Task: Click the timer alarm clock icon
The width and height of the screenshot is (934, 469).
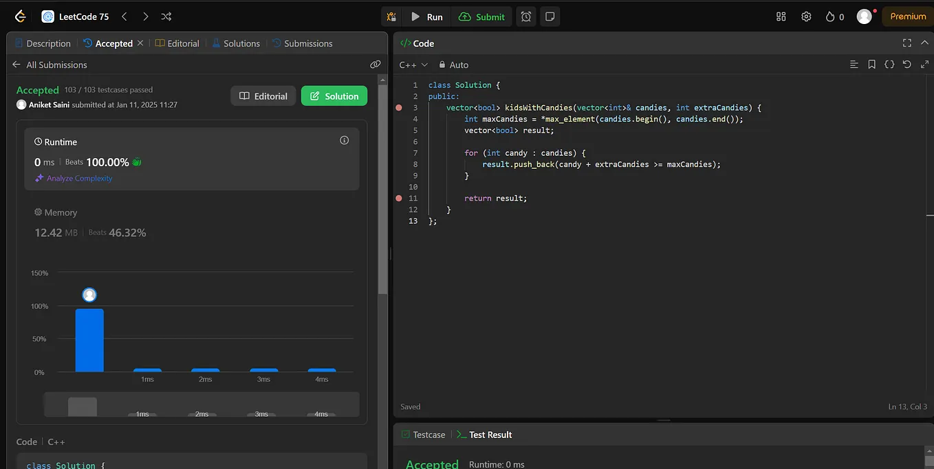Action: 525,16
